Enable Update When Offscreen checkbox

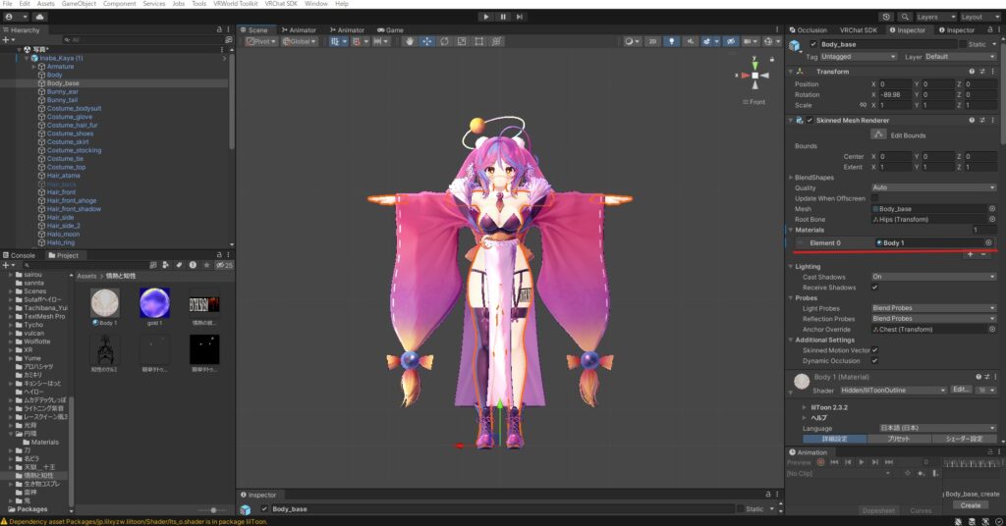pyautogui.click(x=875, y=197)
